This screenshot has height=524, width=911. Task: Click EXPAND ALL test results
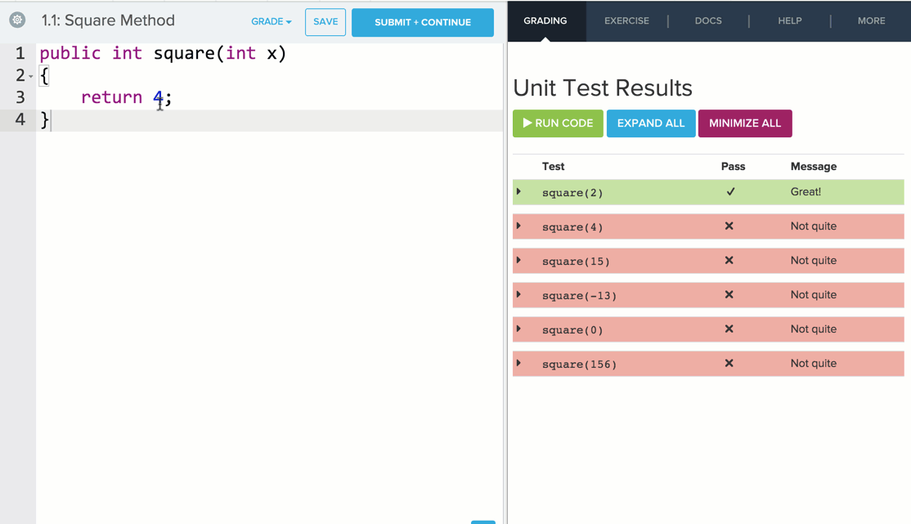coord(651,123)
